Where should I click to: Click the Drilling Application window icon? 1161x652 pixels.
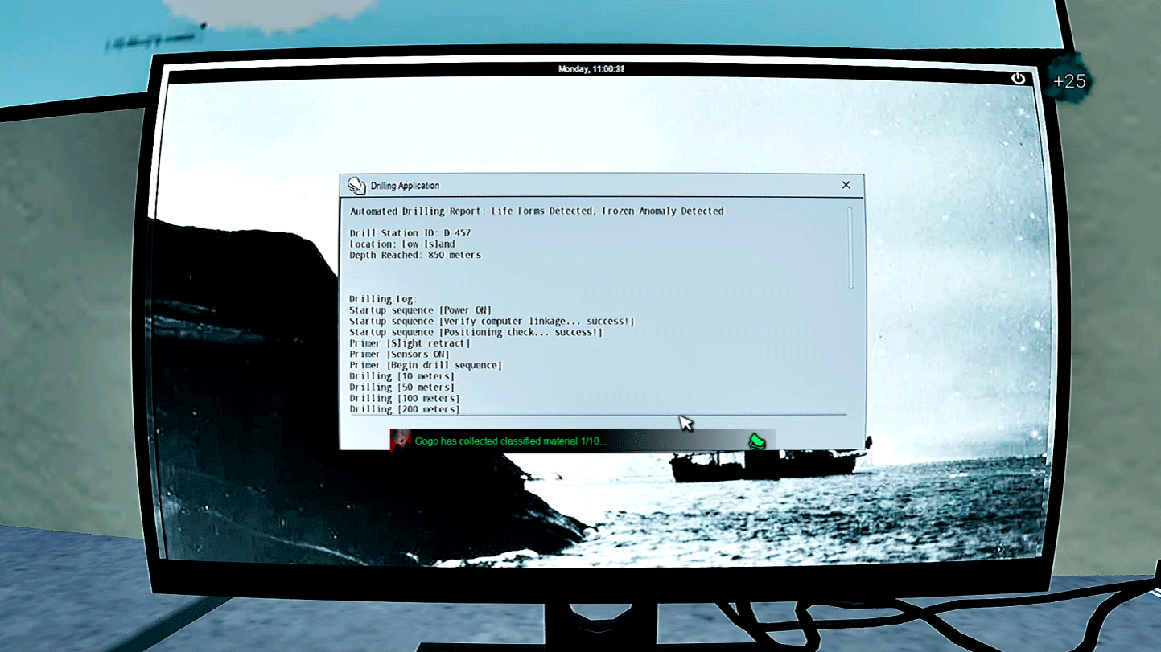(356, 186)
